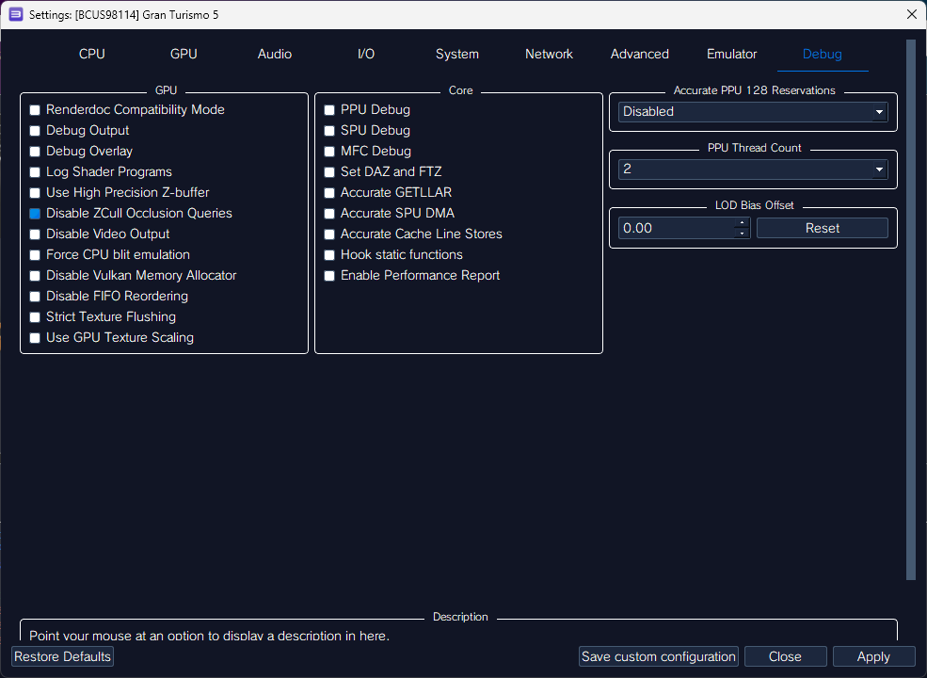
Task: Go to the System tab
Action: tap(457, 54)
